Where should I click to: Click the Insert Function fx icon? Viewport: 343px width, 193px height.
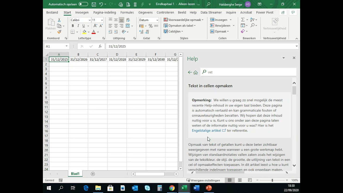[x=100, y=46]
